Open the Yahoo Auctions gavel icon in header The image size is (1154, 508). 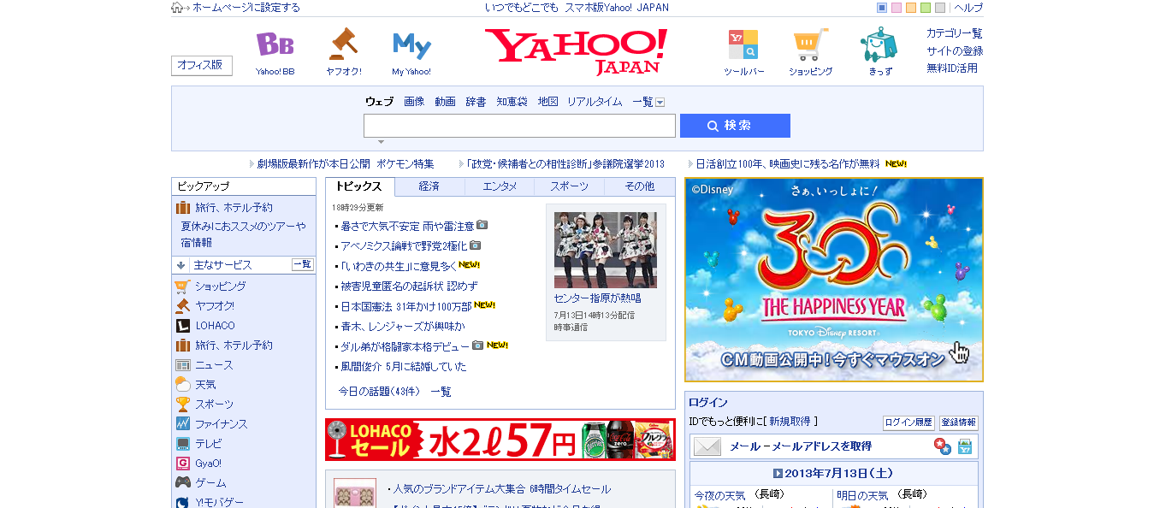[343, 44]
